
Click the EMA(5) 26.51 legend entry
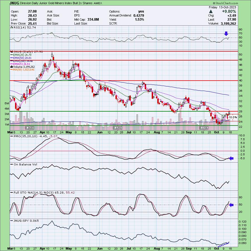click(x=20, y=64)
